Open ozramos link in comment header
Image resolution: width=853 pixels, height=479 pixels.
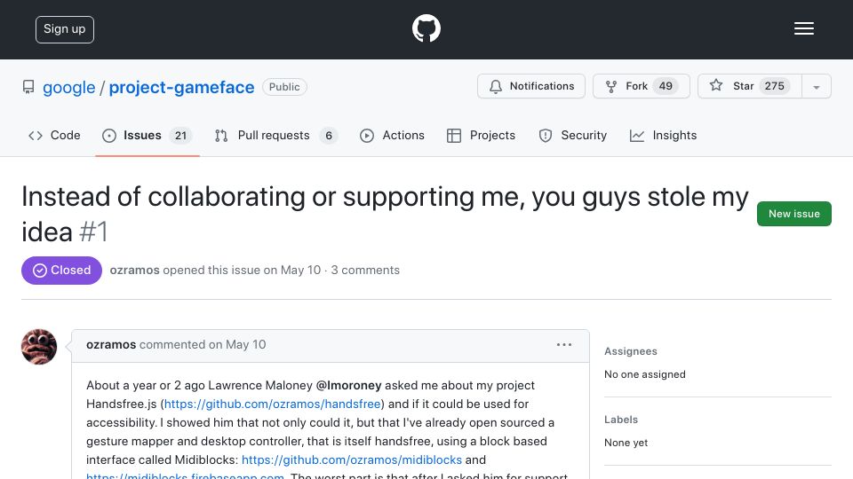pyautogui.click(x=111, y=344)
